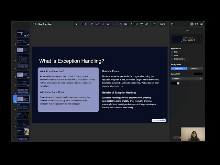Click the Slide inspector panel header
Viewport: 220px width, 165px height.
tap(187, 31)
